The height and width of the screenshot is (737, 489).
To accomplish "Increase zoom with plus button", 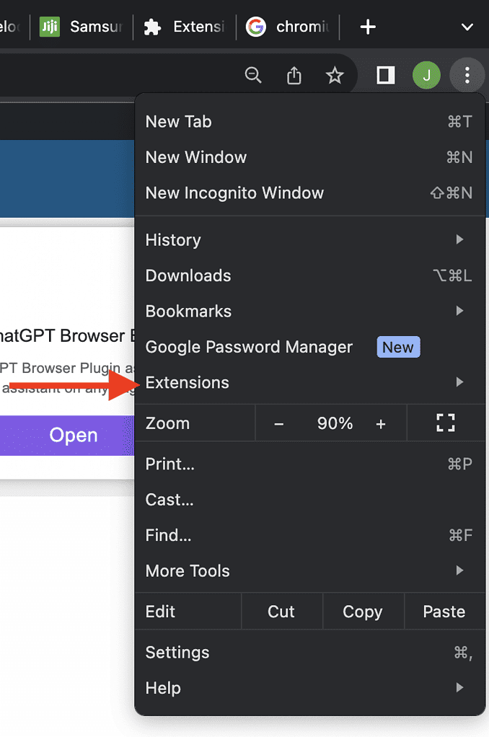I will coord(381,424).
